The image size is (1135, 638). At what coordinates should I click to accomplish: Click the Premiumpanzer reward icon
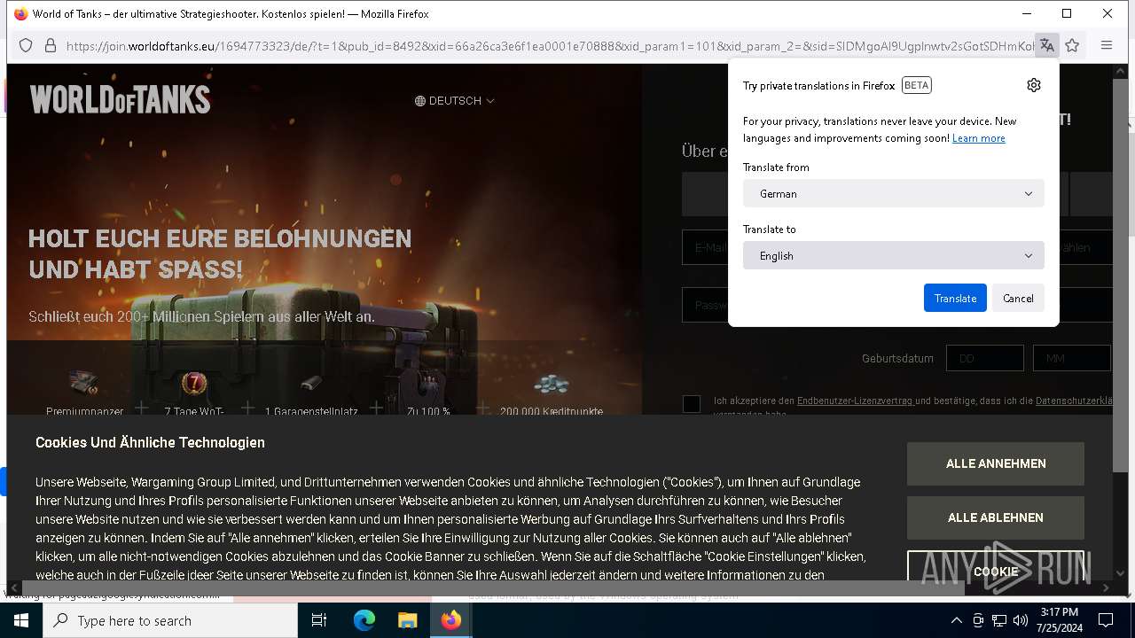point(84,383)
